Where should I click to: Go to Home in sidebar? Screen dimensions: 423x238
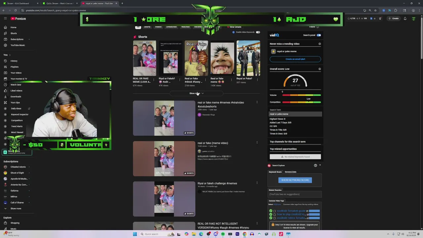coord(13,27)
